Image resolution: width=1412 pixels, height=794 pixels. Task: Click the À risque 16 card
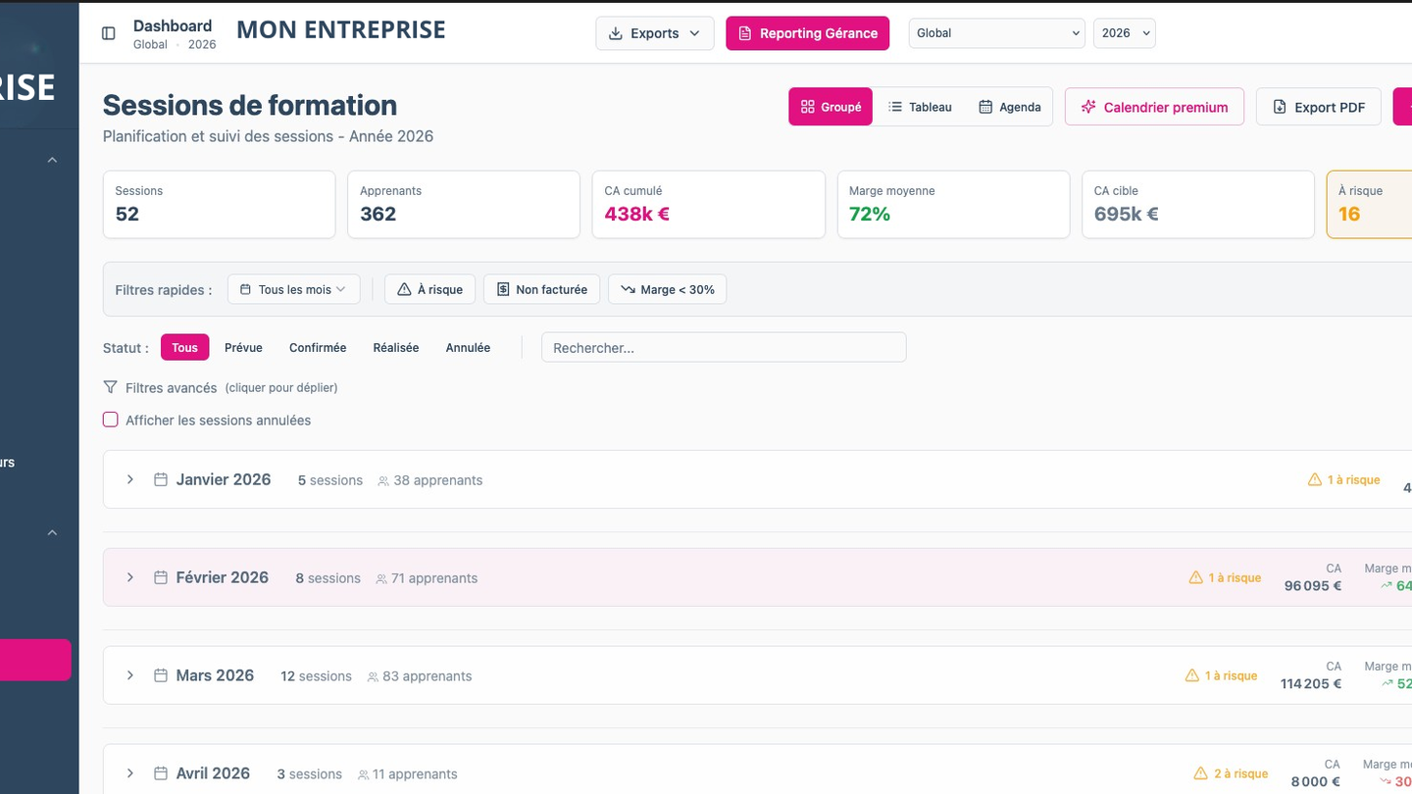click(x=1369, y=204)
